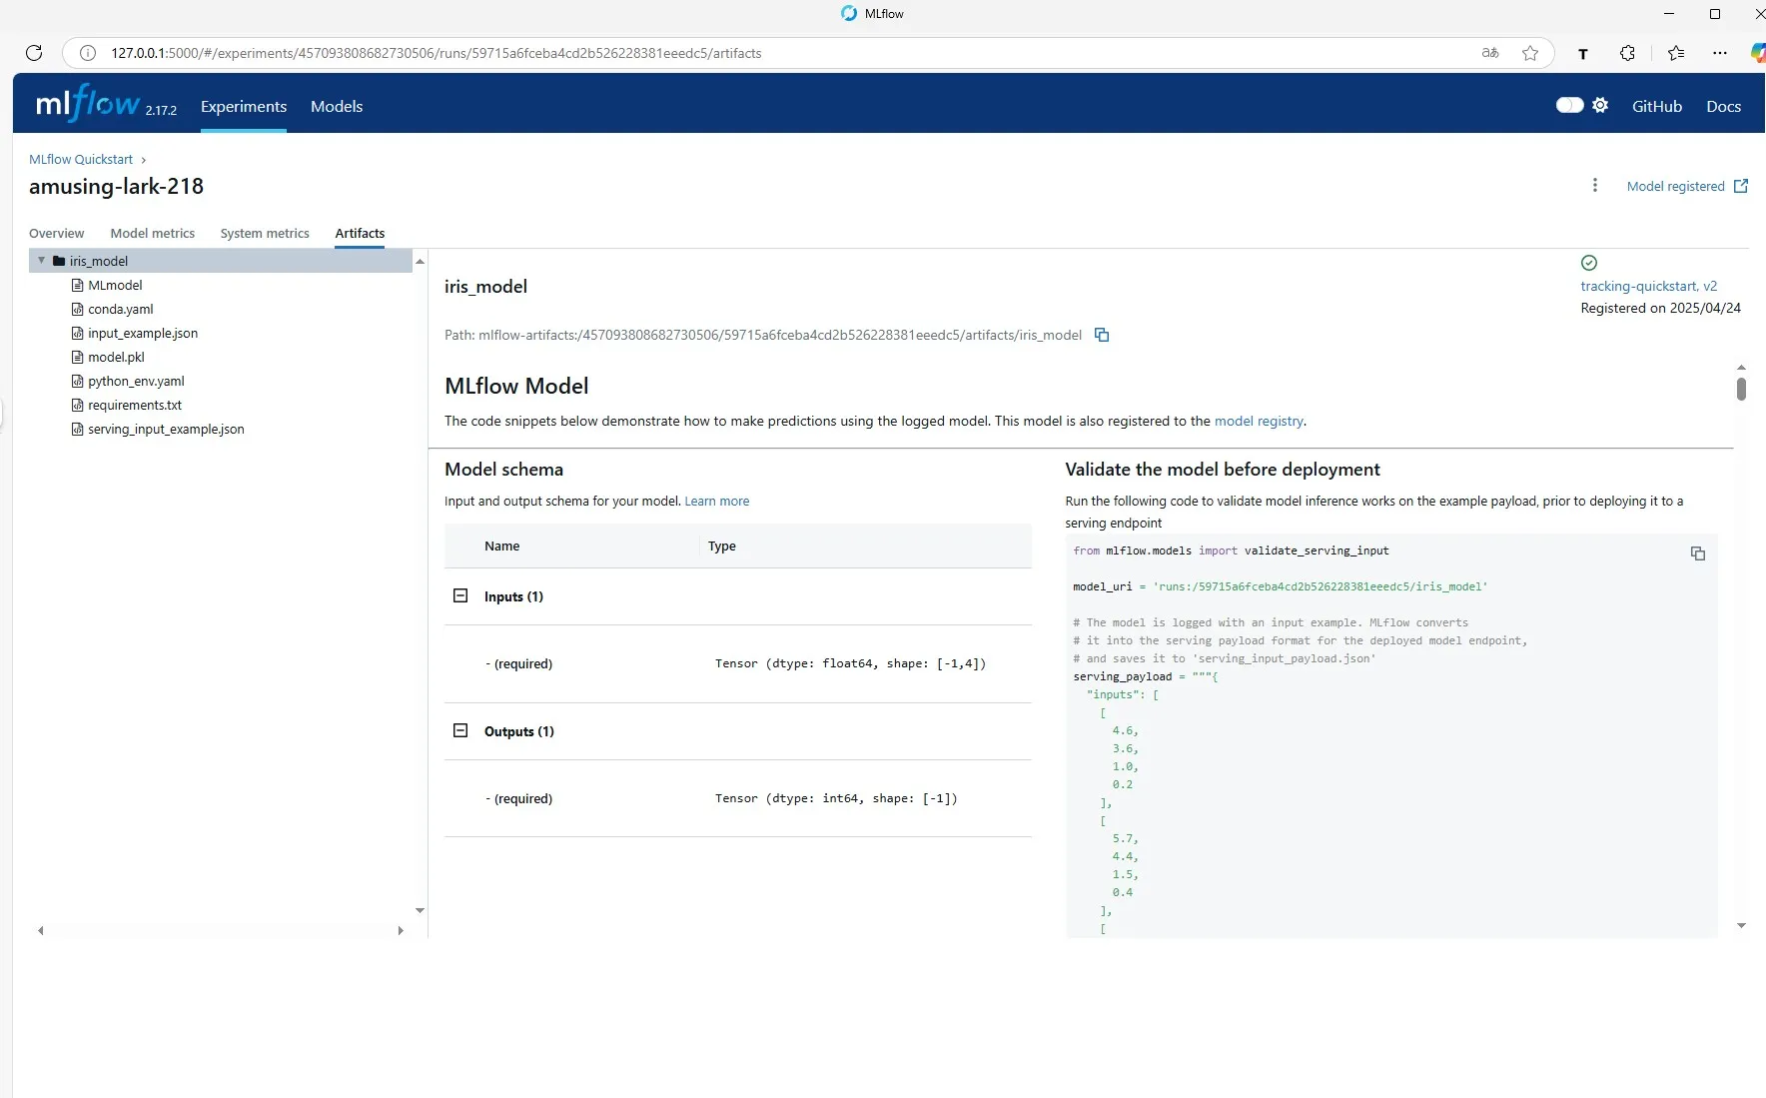This screenshot has height=1098, width=1766.
Task: Copy the iris_model artifact path icon
Action: click(x=1102, y=335)
